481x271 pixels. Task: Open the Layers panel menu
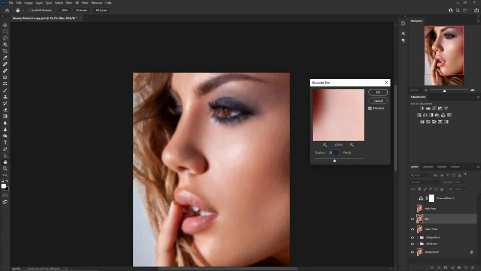point(478,167)
